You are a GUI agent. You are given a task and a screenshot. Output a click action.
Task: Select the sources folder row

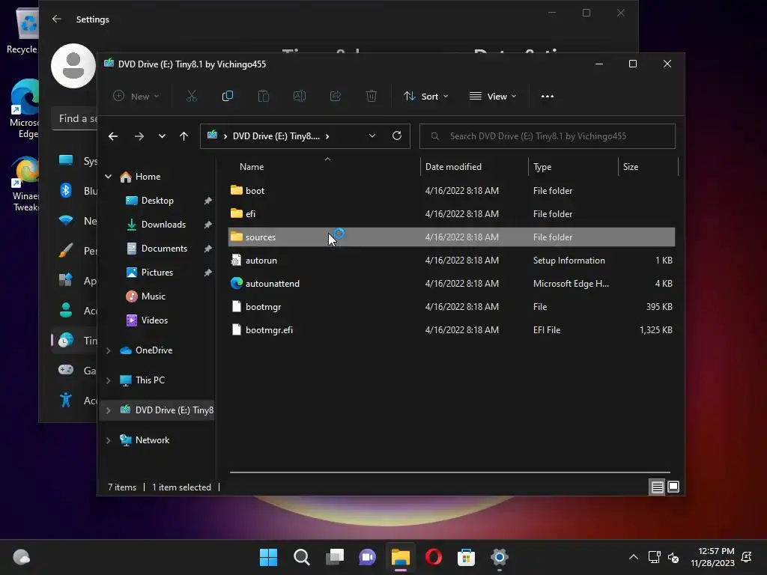tap(452, 237)
